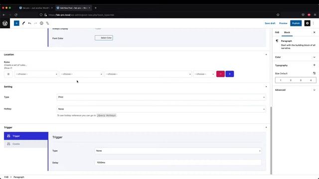This screenshot has width=319, height=179.
Task: Add a new location rule row
Action: [x=229, y=74]
